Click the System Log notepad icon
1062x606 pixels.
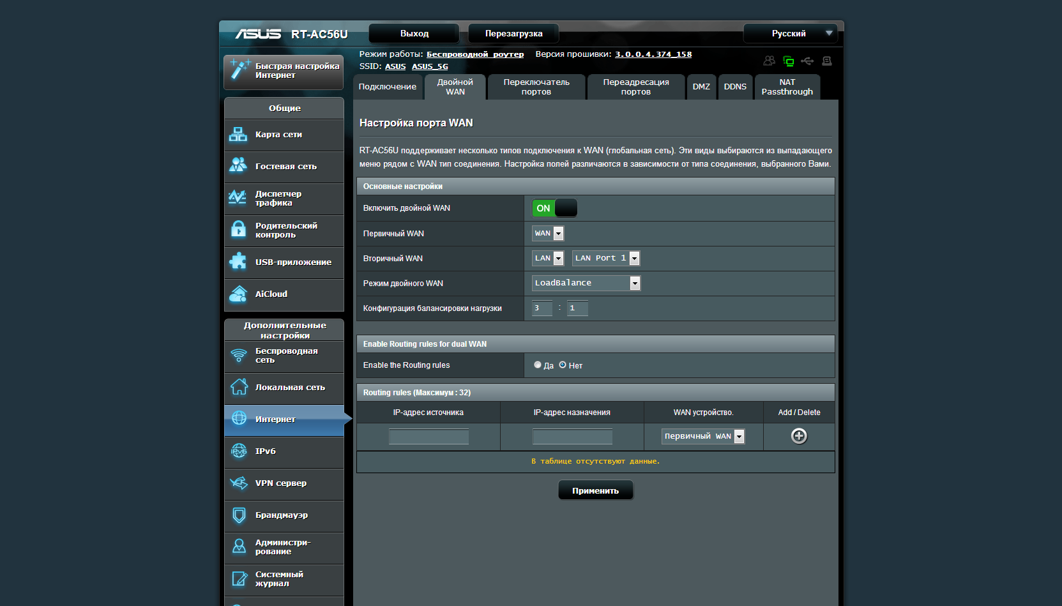tap(239, 579)
